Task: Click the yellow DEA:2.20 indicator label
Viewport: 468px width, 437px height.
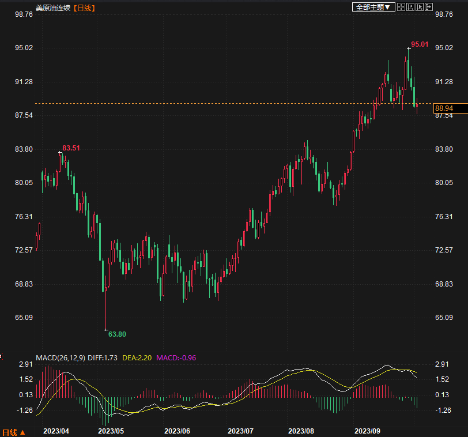Action: pos(137,357)
